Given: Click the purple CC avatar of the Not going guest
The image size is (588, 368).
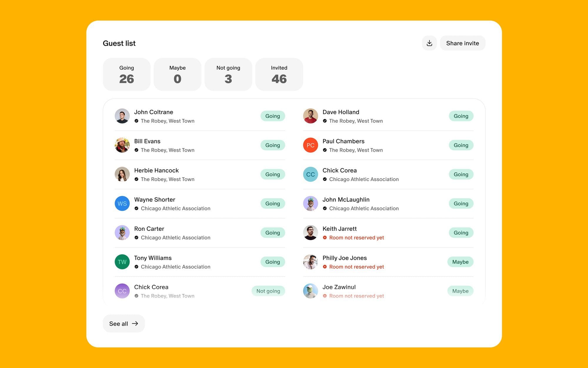Looking at the screenshot, I should tap(122, 291).
